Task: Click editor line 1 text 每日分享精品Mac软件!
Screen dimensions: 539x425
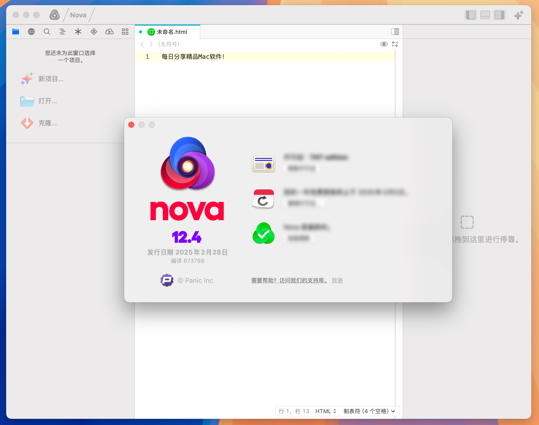Action: (x=193, y=56)
